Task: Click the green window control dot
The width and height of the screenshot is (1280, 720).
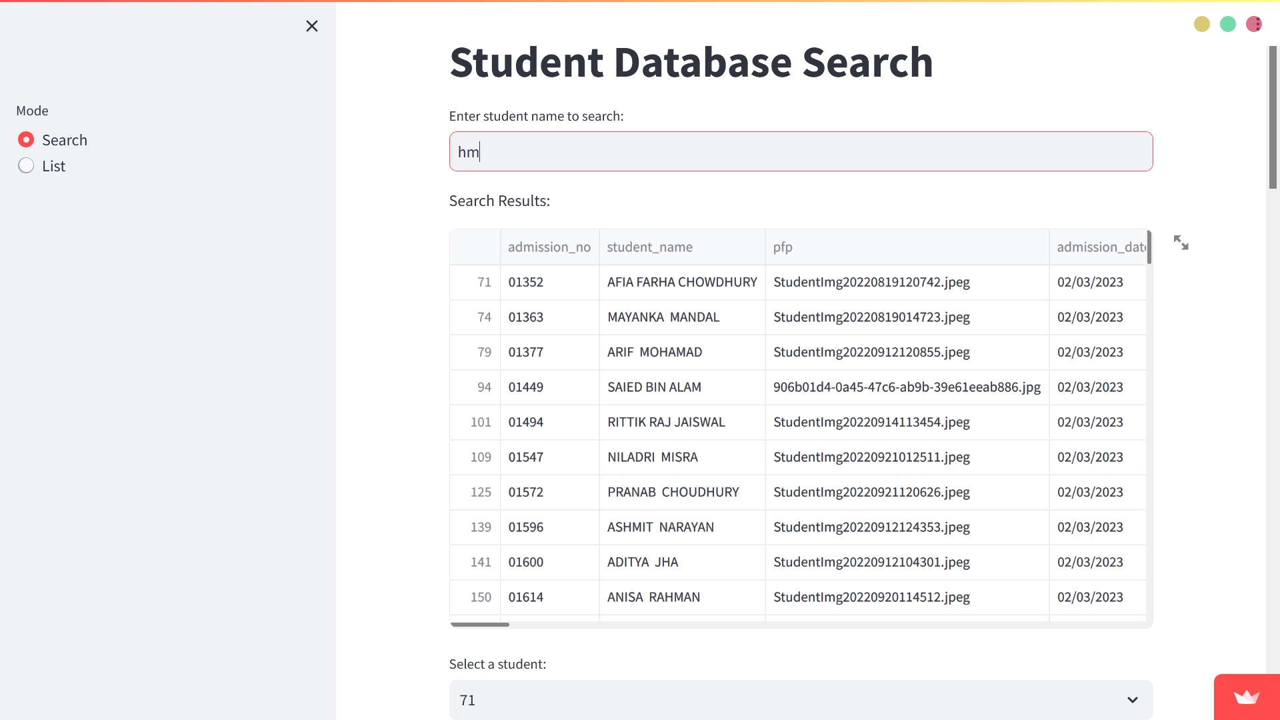Action: pos(1227,24)
